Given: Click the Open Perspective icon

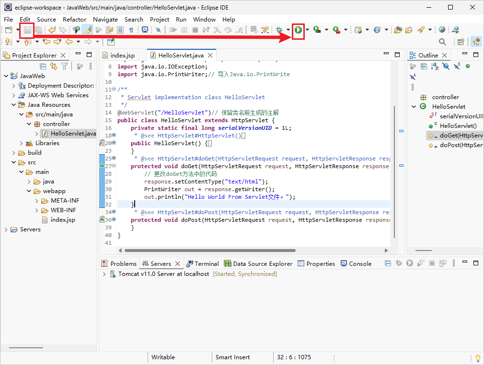Looking at the screenshot, I should click(461, 42).
